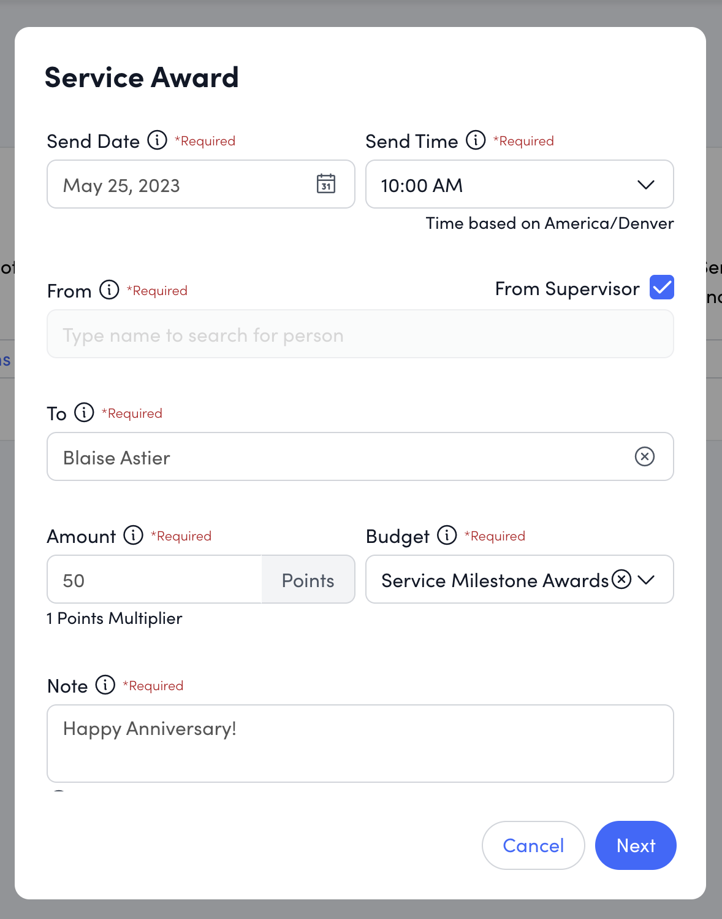Open the Send Time dropdown

pos(646,185)
